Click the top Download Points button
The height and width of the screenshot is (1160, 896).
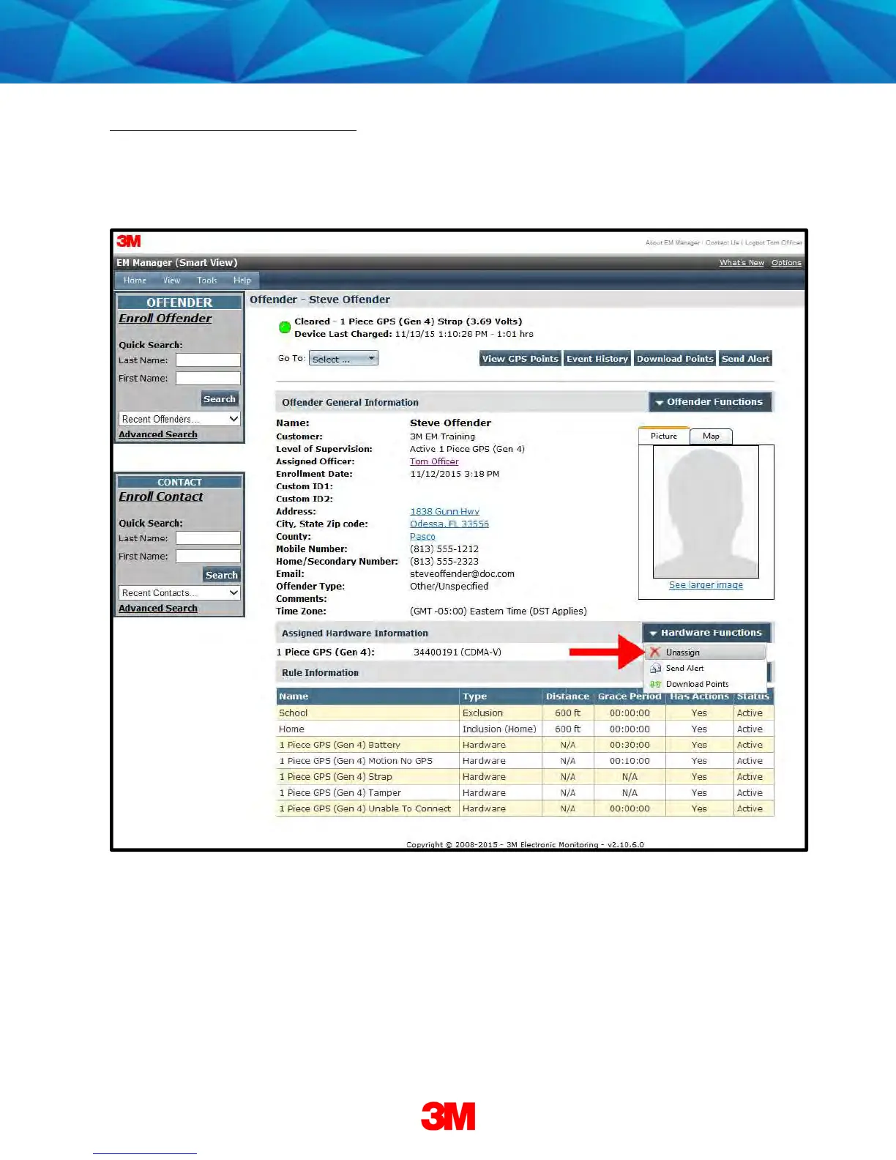click(675, 358)
